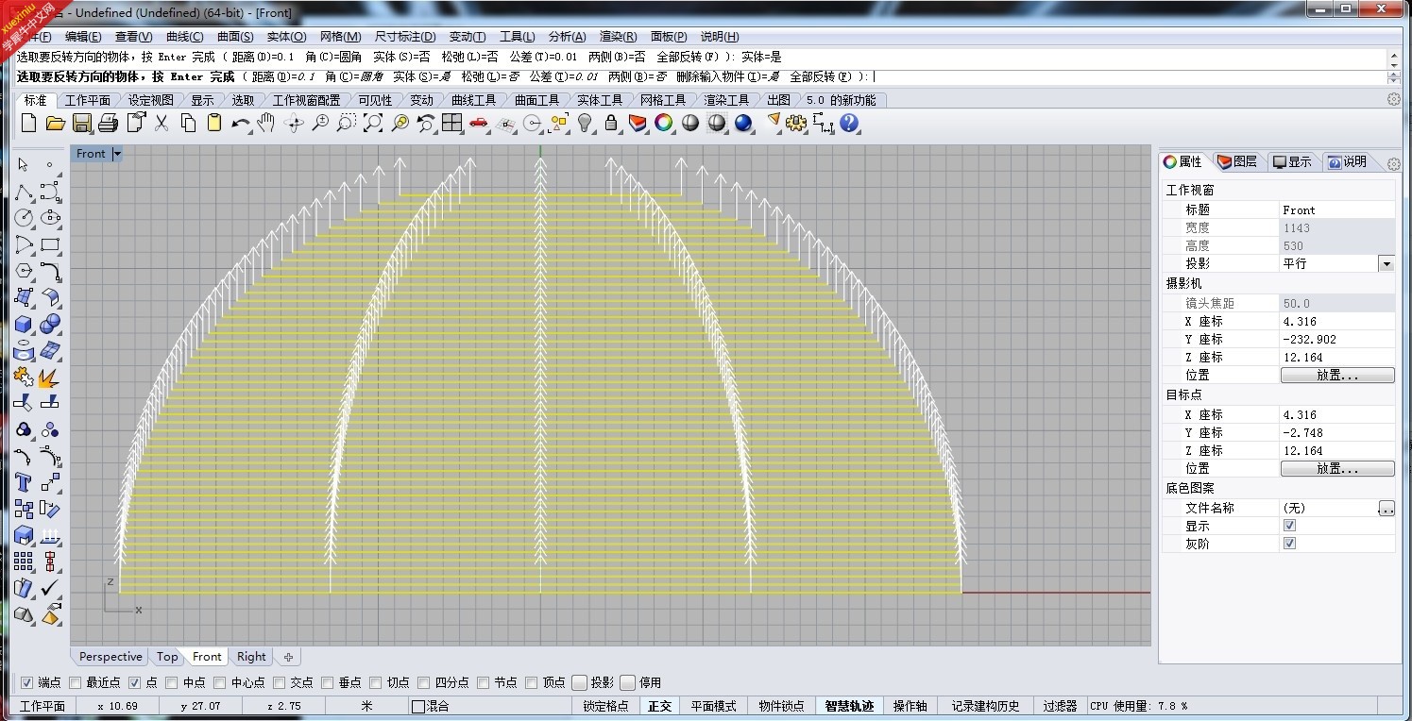Select the Rotate View tool

click(294, 124)
